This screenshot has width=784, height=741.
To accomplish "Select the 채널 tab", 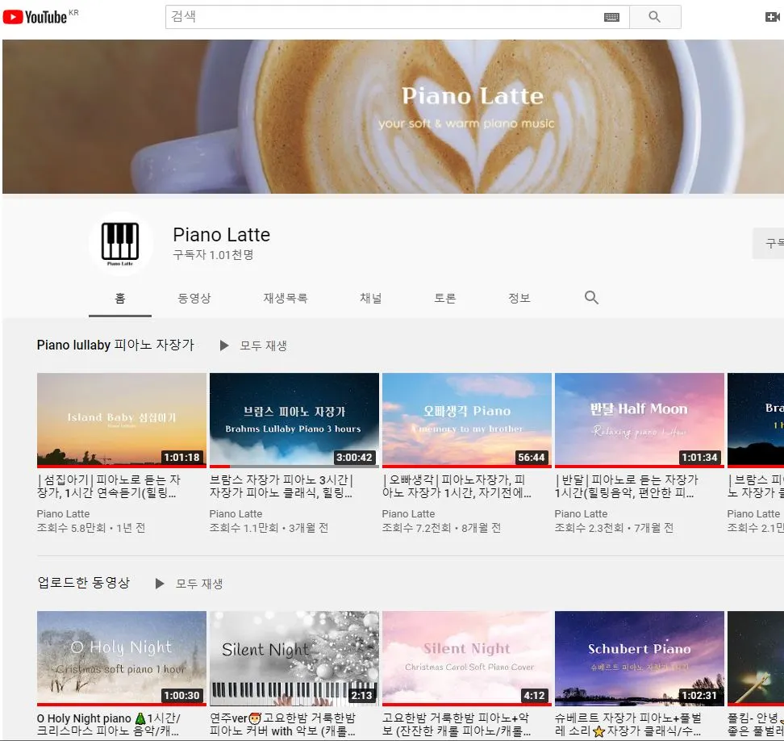I will click(371, 298).
